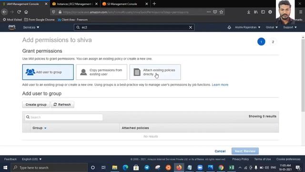This screenshot has width=305, height=172.
Task: Open Firefox downloads panel
Action: [249, 12]
